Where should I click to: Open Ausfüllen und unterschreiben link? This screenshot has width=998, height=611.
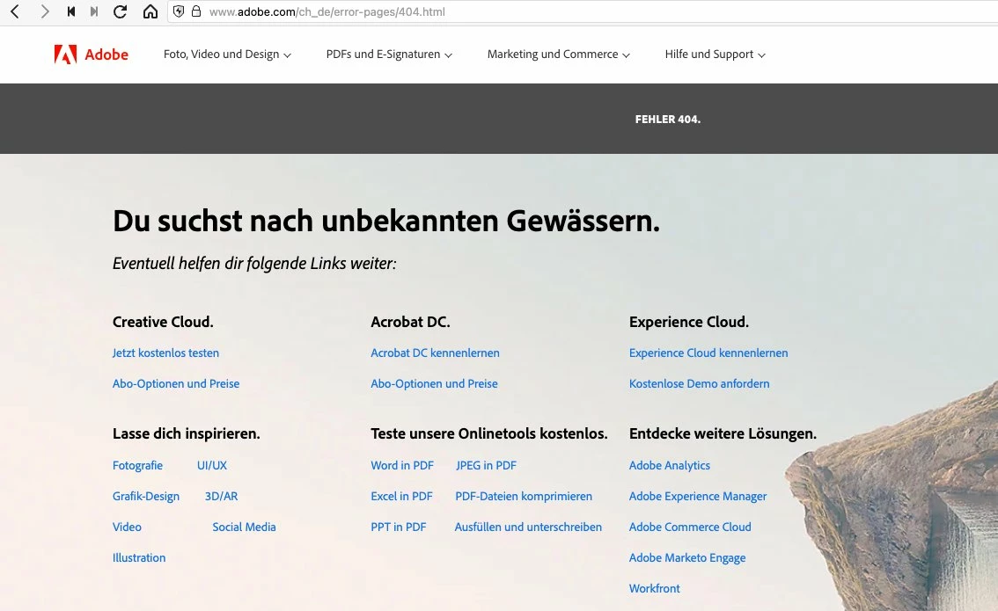pos(528,527)
